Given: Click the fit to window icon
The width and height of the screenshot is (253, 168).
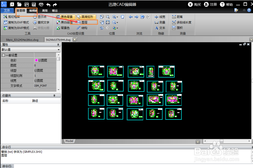Looking at the screenshot, I should pyautogui.click(x=108, y=22).
